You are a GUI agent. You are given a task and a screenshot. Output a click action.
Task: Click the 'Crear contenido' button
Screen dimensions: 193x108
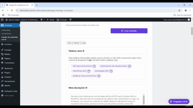pos(129,31)
